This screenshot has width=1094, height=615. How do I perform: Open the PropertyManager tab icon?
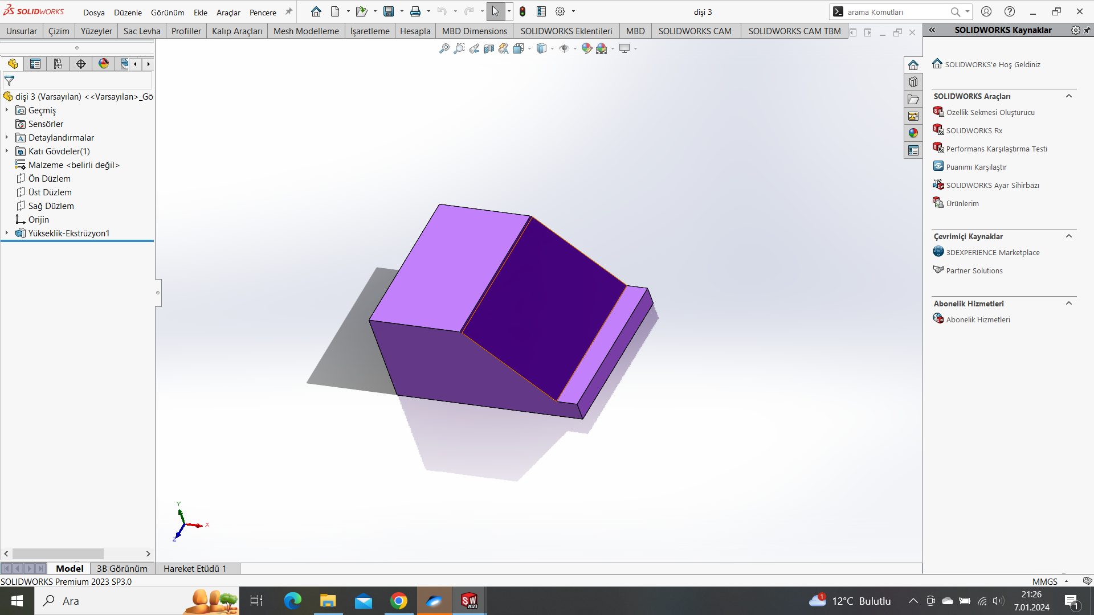click(35, 64)
